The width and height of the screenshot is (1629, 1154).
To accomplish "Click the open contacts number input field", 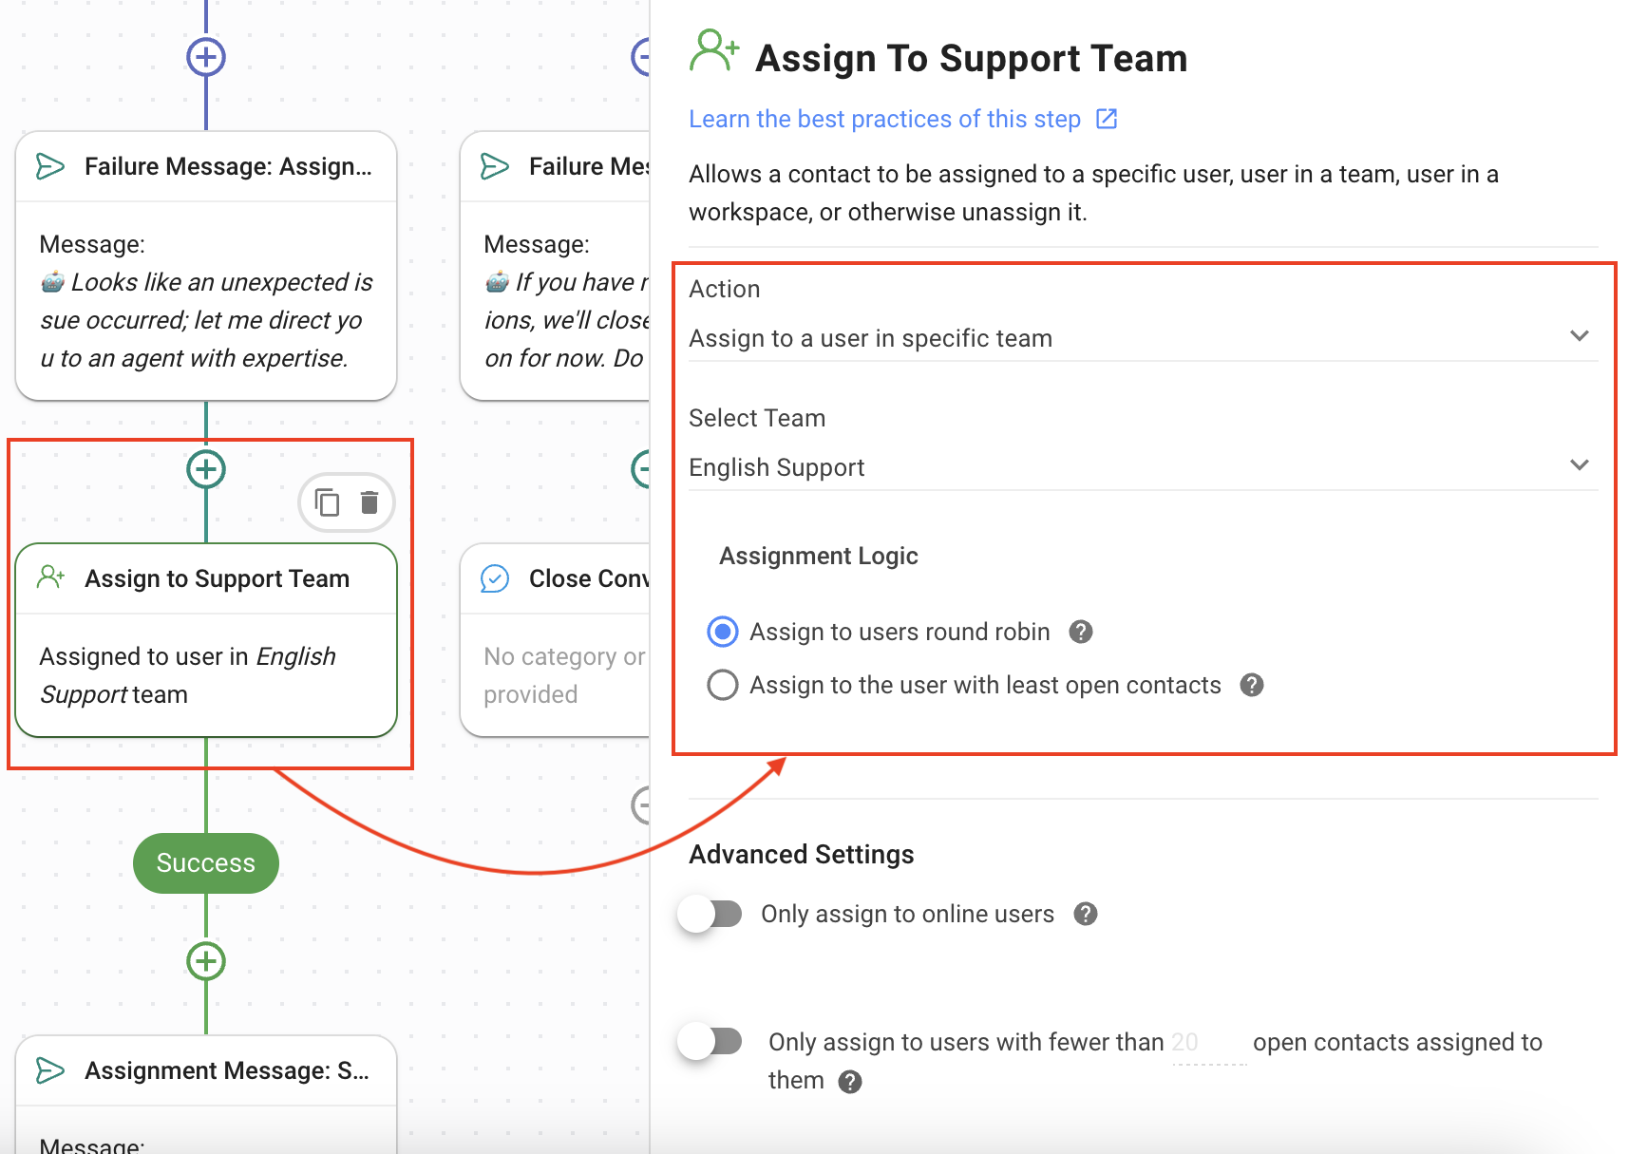I will click(1207, 1043).
